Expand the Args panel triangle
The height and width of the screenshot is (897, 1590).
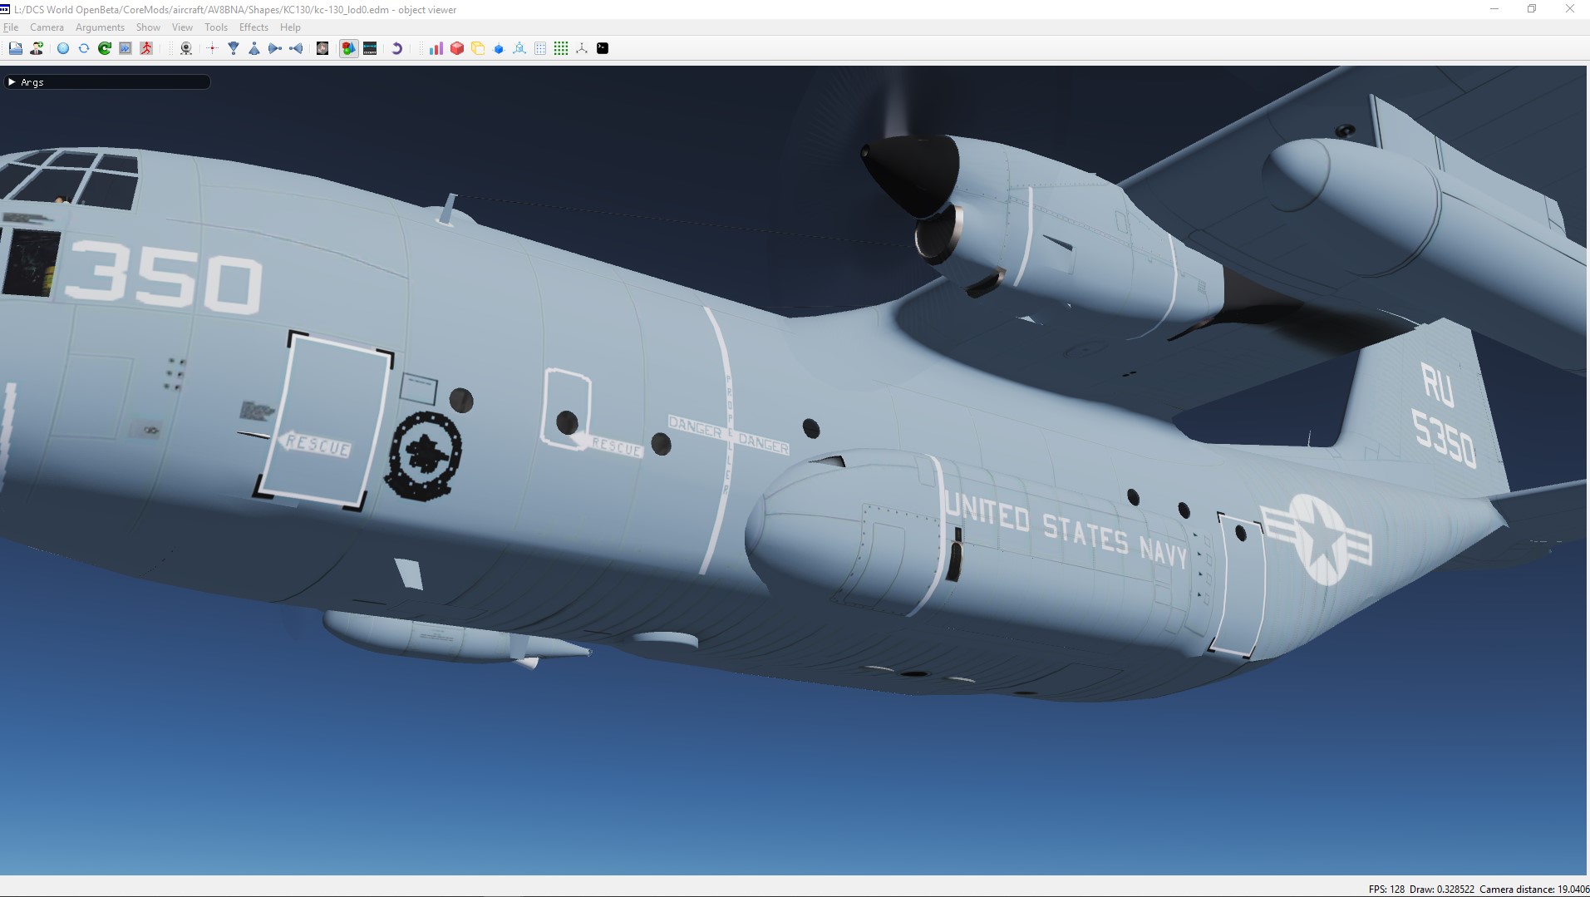[x=12, y=81]
